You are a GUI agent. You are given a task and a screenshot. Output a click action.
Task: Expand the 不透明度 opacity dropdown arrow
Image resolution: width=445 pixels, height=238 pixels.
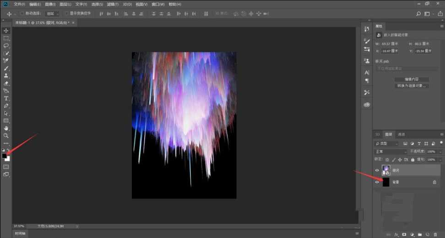pos(440,151)
